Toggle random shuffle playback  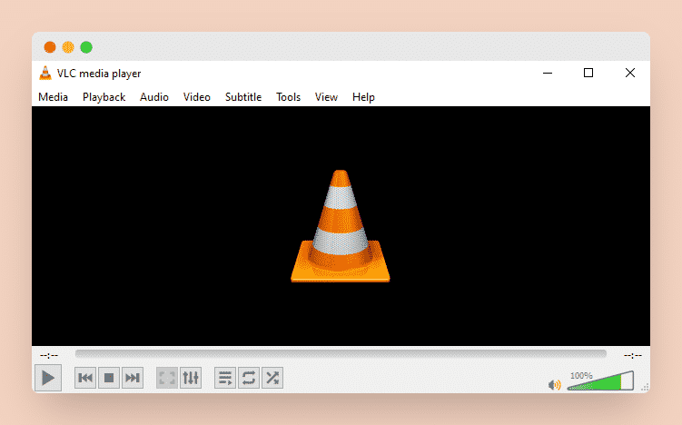[x=272, y=378]
